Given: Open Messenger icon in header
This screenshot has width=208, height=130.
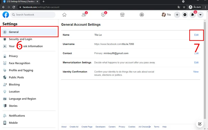Looking at the screenshot, I should (x=185, y=15).
